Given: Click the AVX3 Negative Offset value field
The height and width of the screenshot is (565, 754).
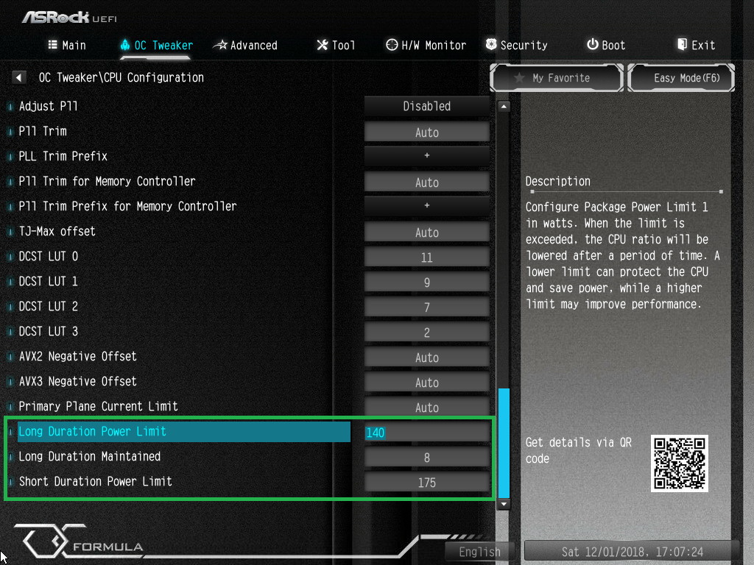Looking at the screenshot, I should click(x=427, y=382).
